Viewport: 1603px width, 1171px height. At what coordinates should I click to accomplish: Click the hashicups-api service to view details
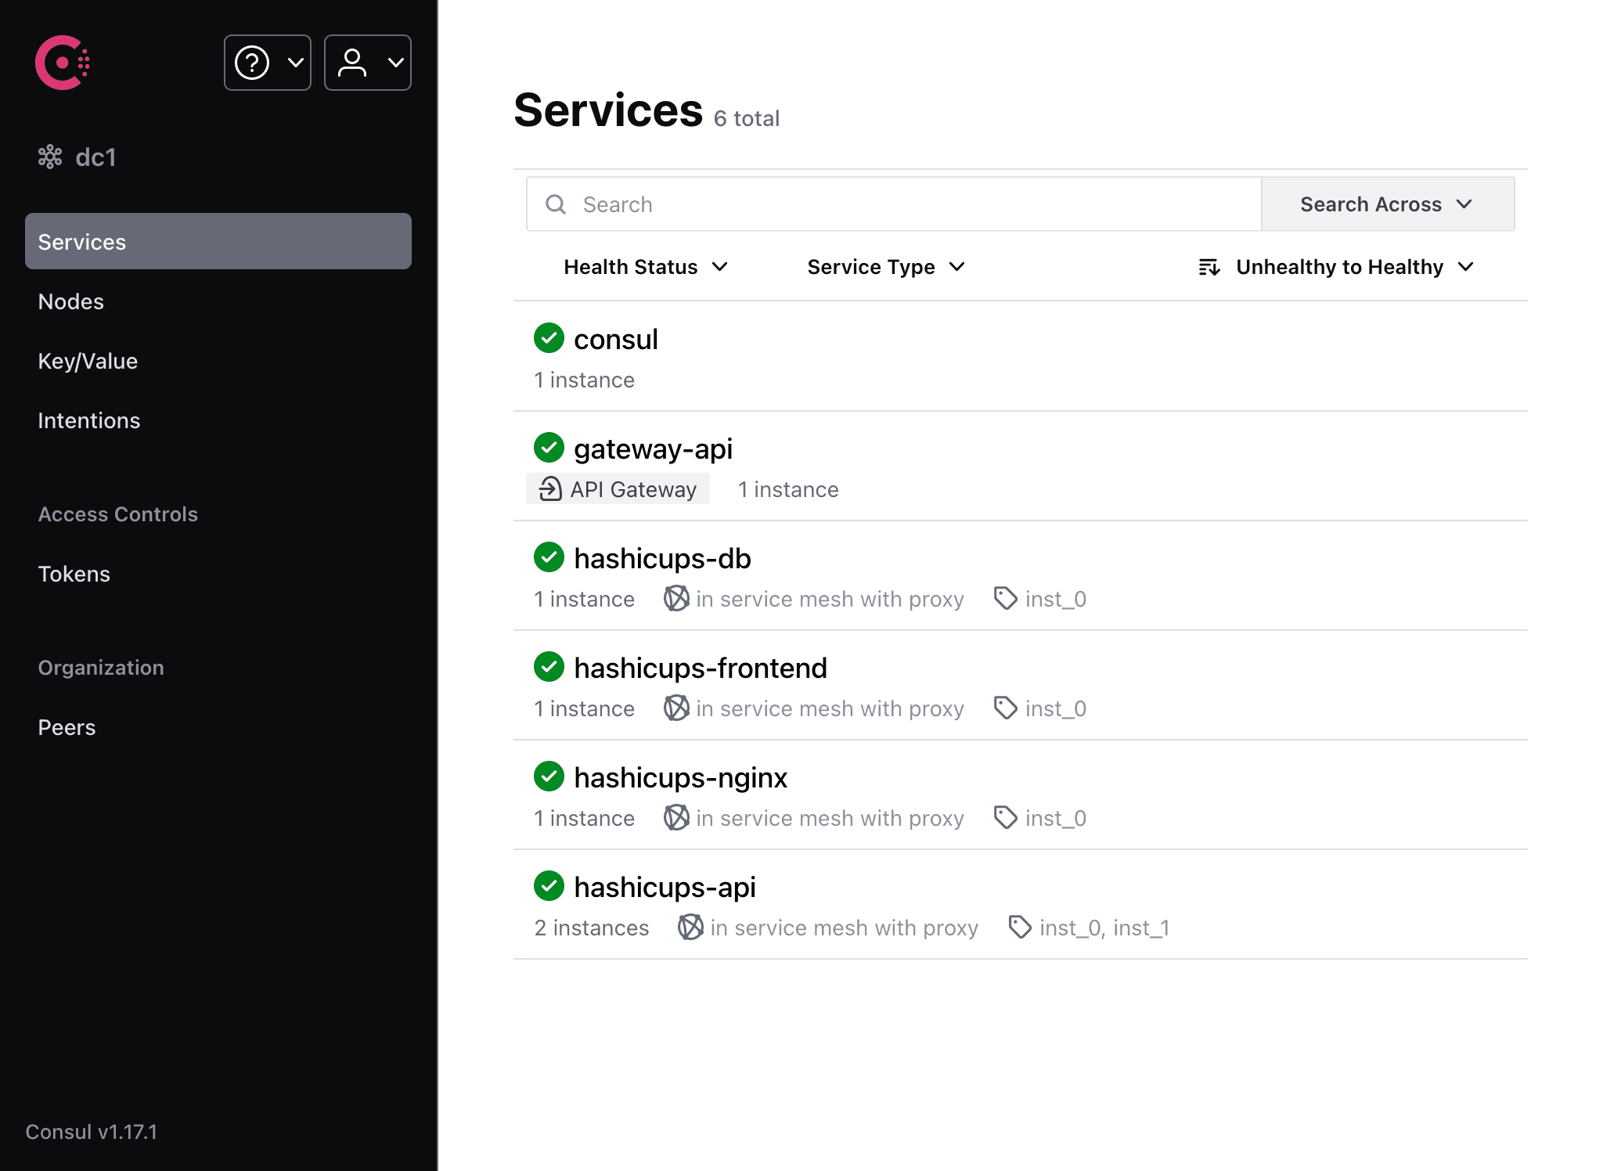point(666,886)
